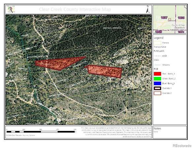Click the Clear Creek County Interactive Map title
192x148 pixels.
click(x=75, y=9)
